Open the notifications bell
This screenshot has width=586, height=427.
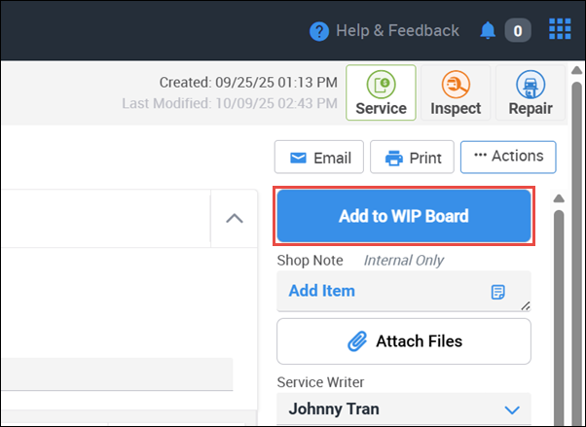pyautogui.click(x=488, y=31)
